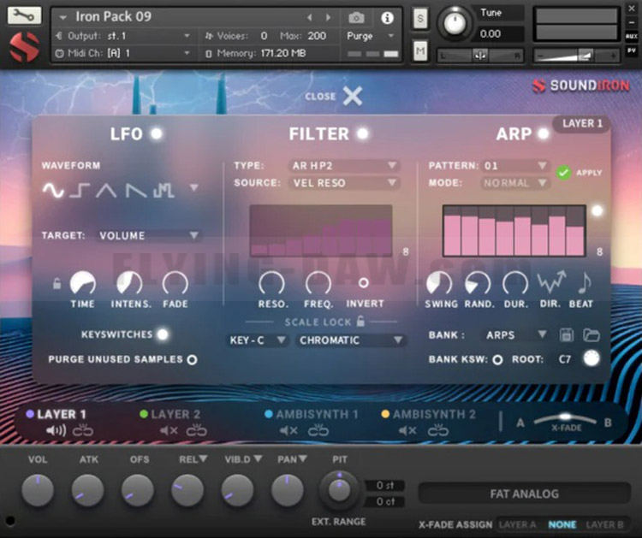This screenshot has height=538, width=642.
Task: Enable the Purge Unused Samples option
Action: (x=192, y=360)
